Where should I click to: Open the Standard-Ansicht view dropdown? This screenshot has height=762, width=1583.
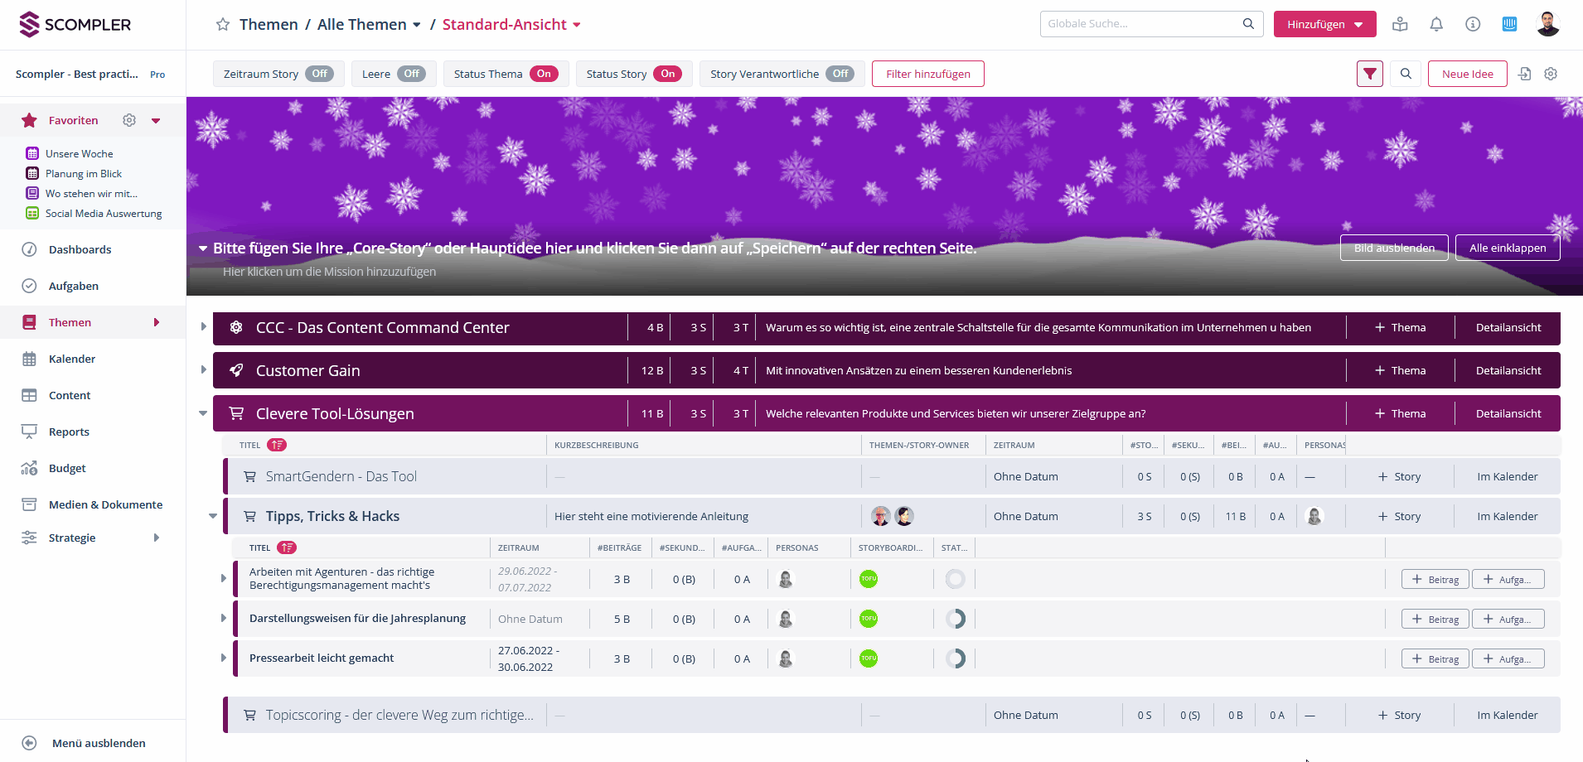pos(511,25)
